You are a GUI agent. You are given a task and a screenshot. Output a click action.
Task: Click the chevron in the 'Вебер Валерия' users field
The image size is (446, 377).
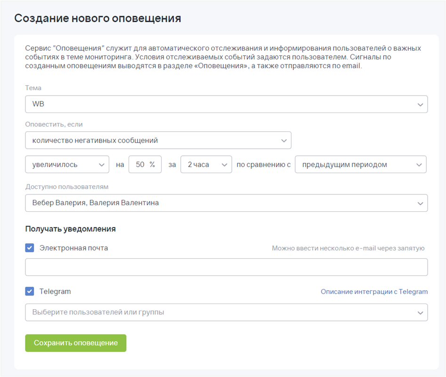(420, 203)
